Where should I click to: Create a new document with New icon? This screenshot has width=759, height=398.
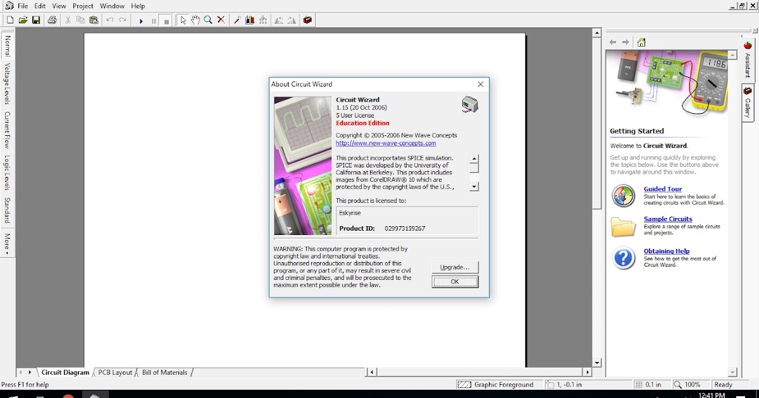[10, 20]
